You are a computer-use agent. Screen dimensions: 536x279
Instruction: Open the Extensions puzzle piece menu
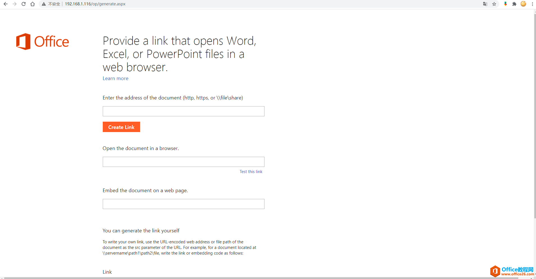514,4
